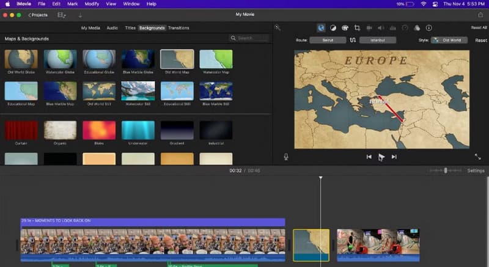
Task: Open the map settings globe icon
Action: (321, 28)
